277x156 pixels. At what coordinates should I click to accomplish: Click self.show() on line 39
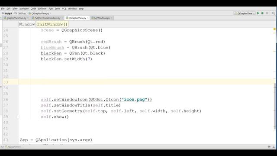click(x=55, y=117)
